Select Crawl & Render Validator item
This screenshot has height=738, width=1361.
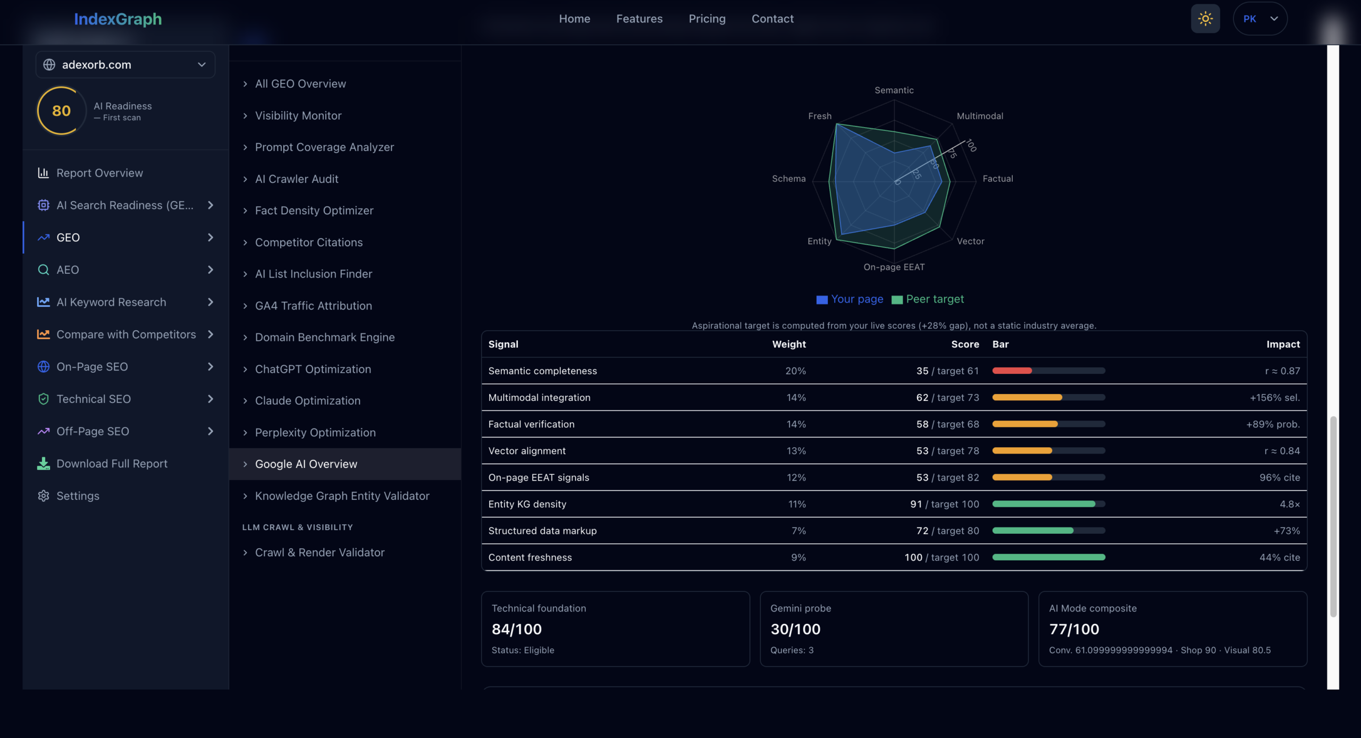click(345, 552)
